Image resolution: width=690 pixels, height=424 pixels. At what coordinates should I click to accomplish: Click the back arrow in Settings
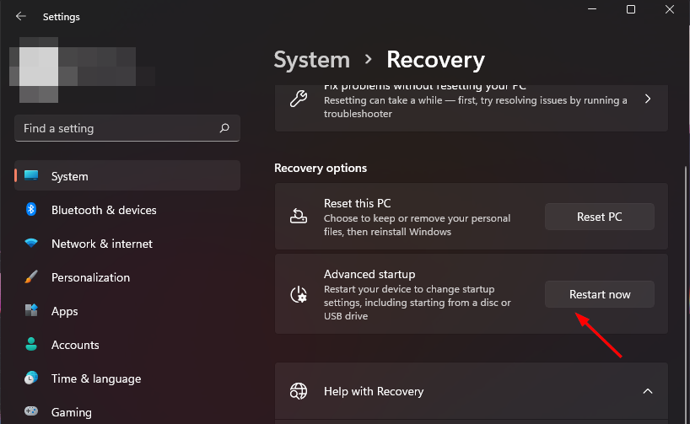(21, 16)
